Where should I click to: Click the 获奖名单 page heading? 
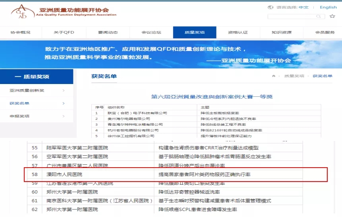(104, 76)
